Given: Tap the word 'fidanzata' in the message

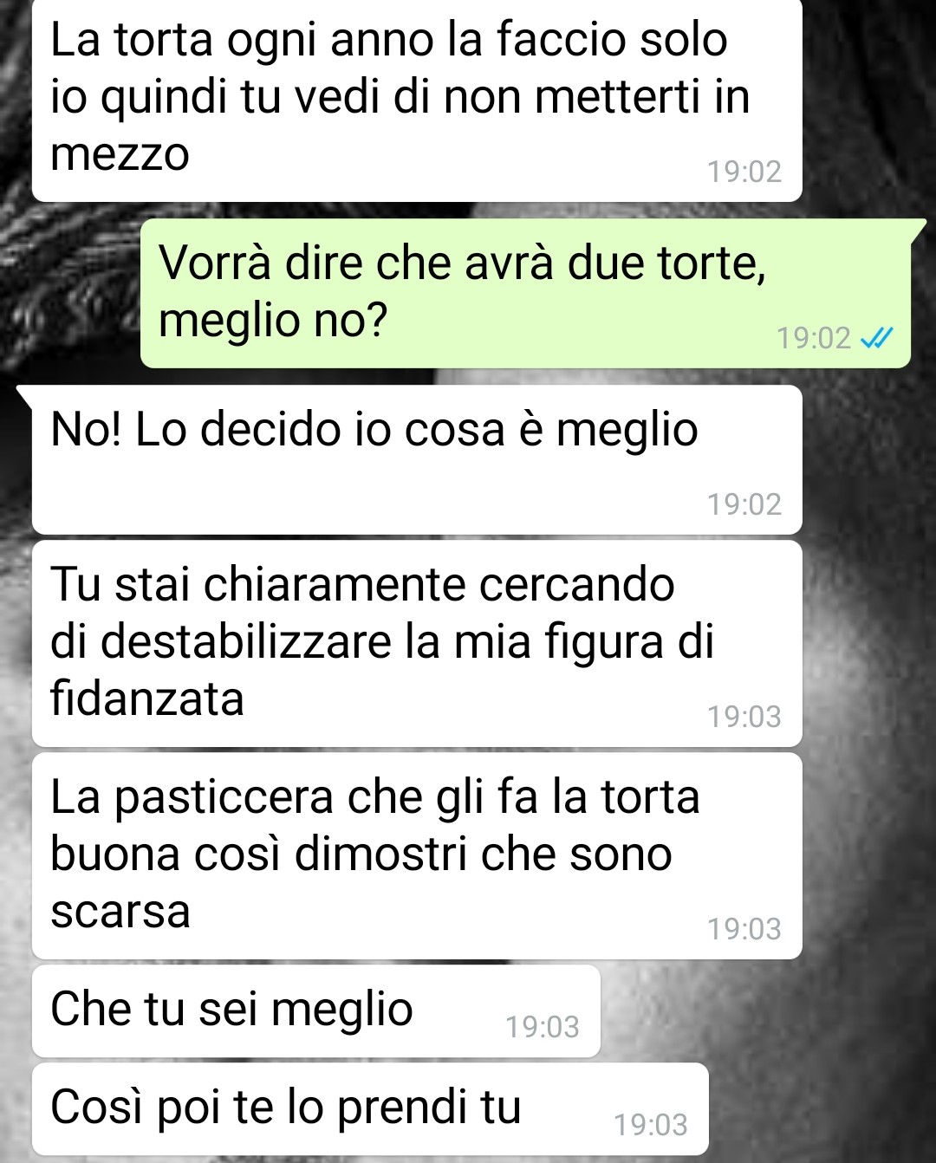Looking at the screenshot, I should pos(147,698).
